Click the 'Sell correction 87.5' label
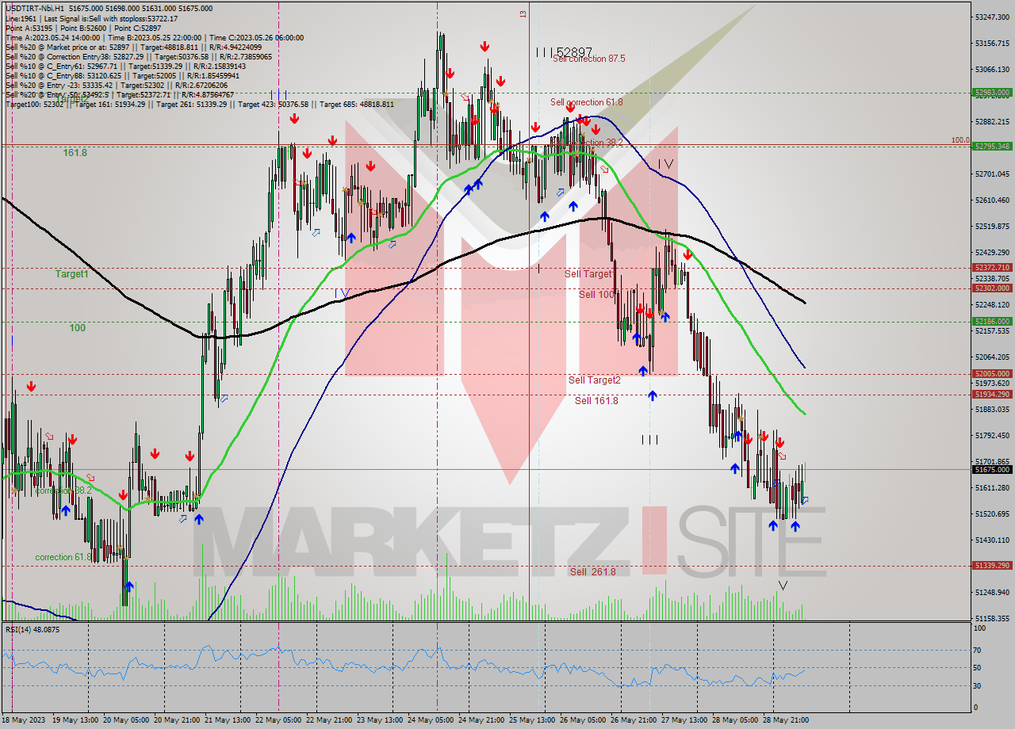Image resolution: width=1015 pixels, height=729 pixels. pos(588,59)
